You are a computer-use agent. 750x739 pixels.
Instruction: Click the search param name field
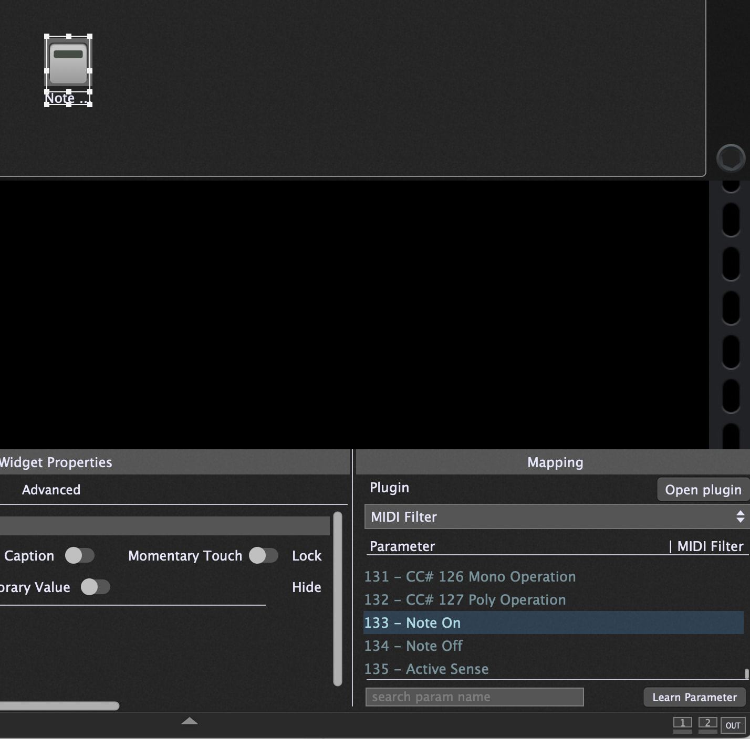(474, 697)
